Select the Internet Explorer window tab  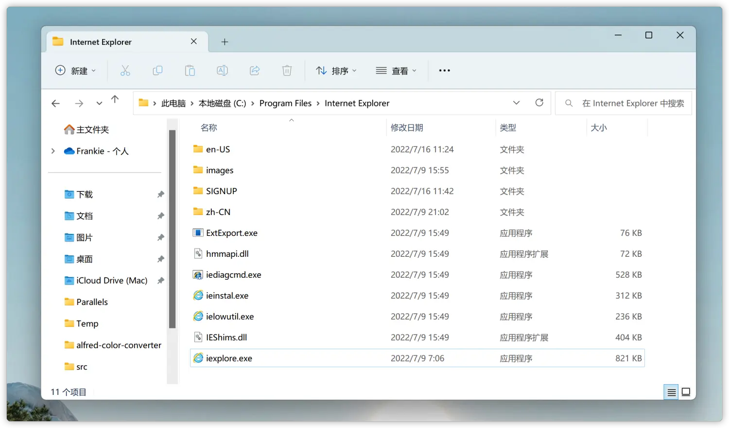[x=127, y=42]
